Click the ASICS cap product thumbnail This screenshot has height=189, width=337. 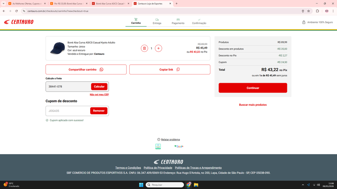pyautogui.click(x=57, y=48)
